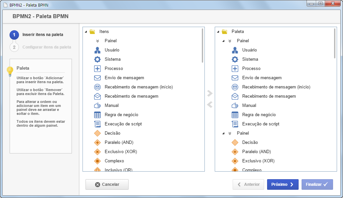Viewport: 343px width, 198px height.
Task: Collapse the first Painel in the Paleta tree
Action: [223, 41]
